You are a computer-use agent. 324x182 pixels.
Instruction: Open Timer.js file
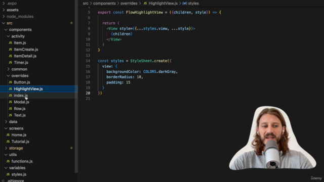(x=21, y=63)
